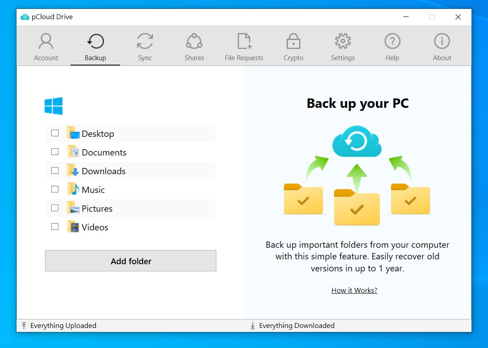Toggle the Videos folder checkbox
This screenshot has height=348, width=488.
(x=55, y=227)
